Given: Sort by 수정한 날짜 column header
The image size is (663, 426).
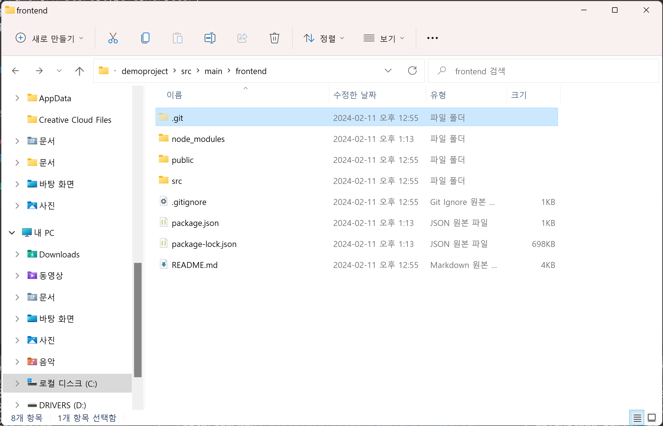Looking at the screenshot, I should tap(355, 95).
